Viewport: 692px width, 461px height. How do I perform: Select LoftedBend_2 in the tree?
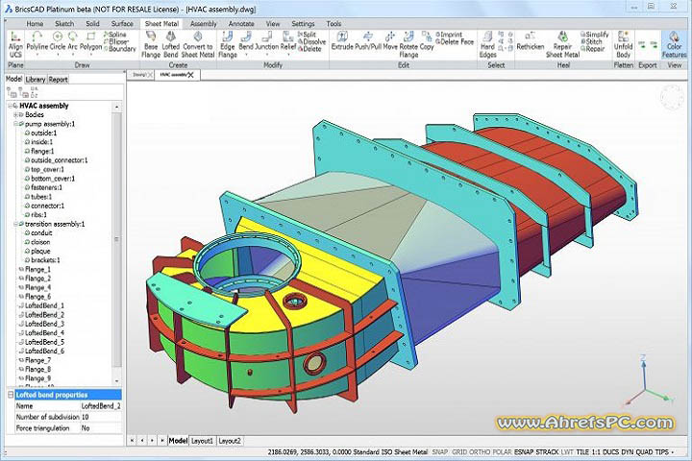pos(44,315)
